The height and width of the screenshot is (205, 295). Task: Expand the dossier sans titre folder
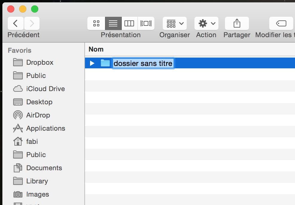92,63
